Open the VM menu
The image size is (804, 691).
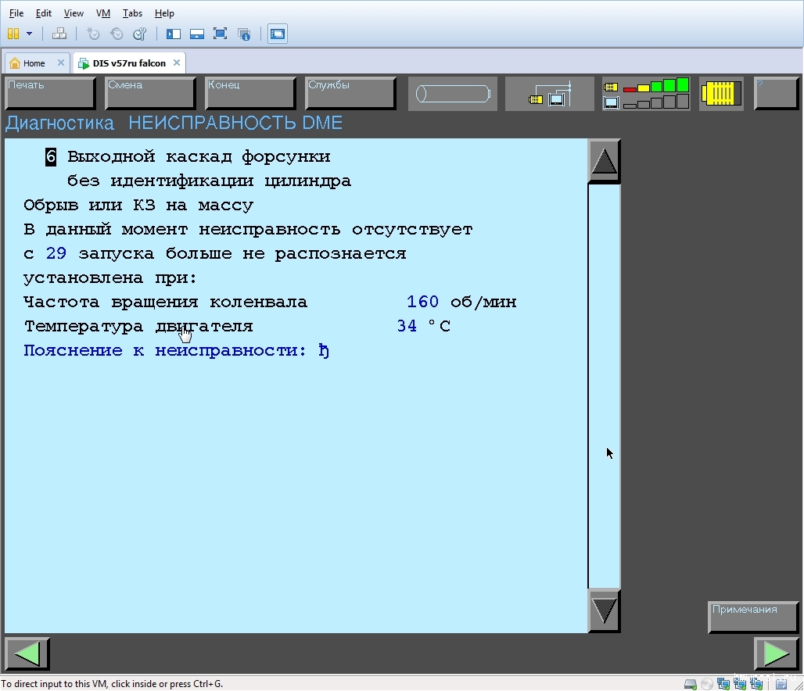103,13
